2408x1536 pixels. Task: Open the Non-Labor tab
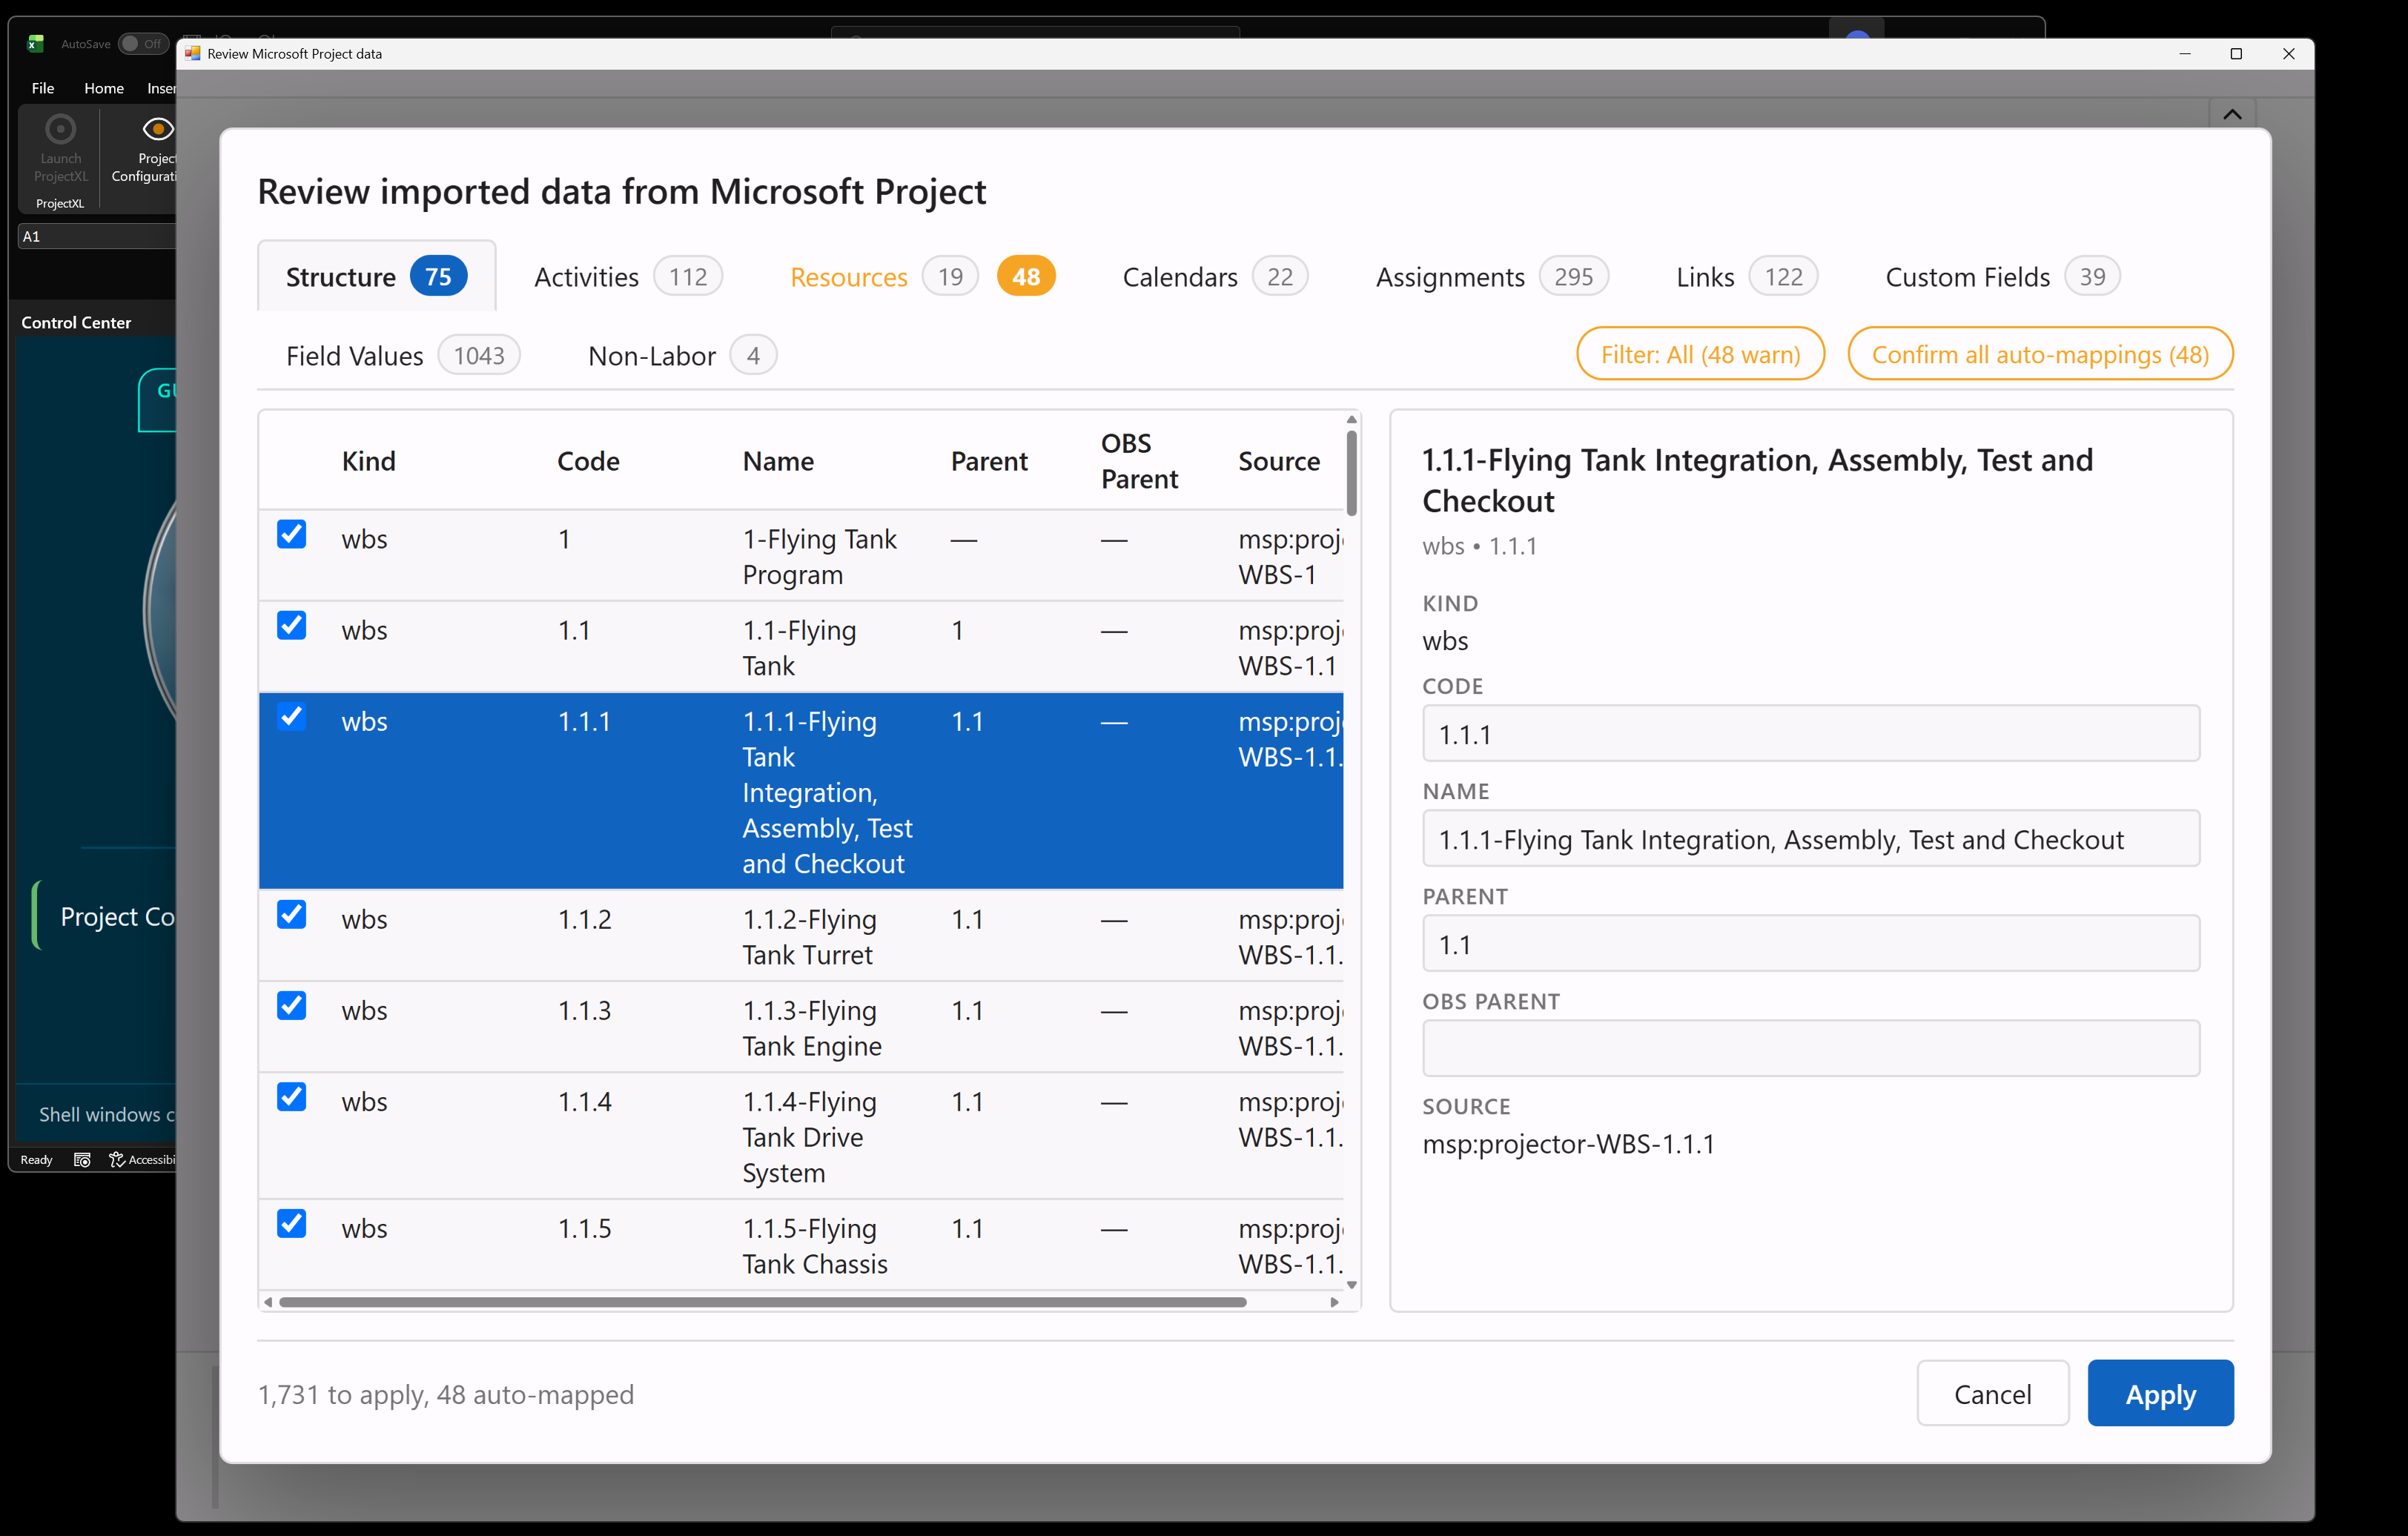tap(682, 356)
